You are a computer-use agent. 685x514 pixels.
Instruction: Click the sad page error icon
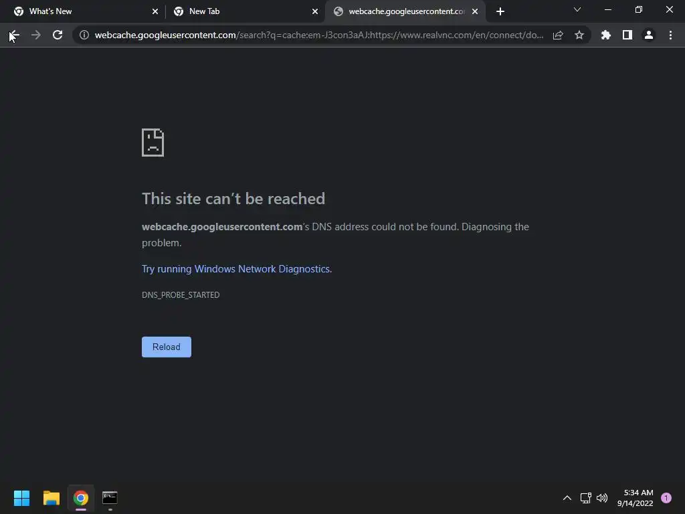click(x=153, y=143)
